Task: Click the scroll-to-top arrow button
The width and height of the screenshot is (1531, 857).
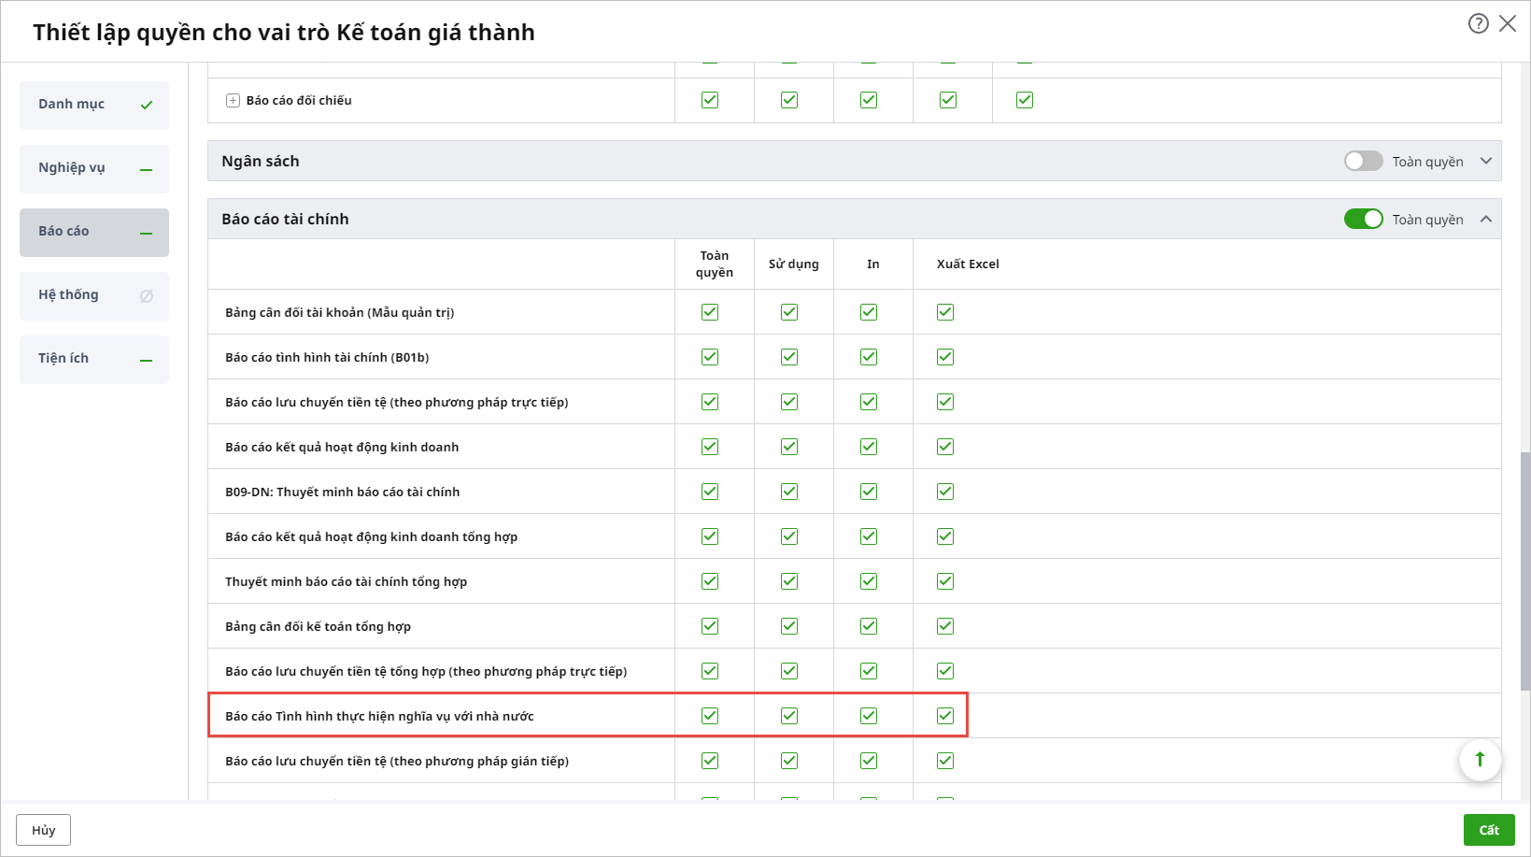Action: pos(1480,760)
